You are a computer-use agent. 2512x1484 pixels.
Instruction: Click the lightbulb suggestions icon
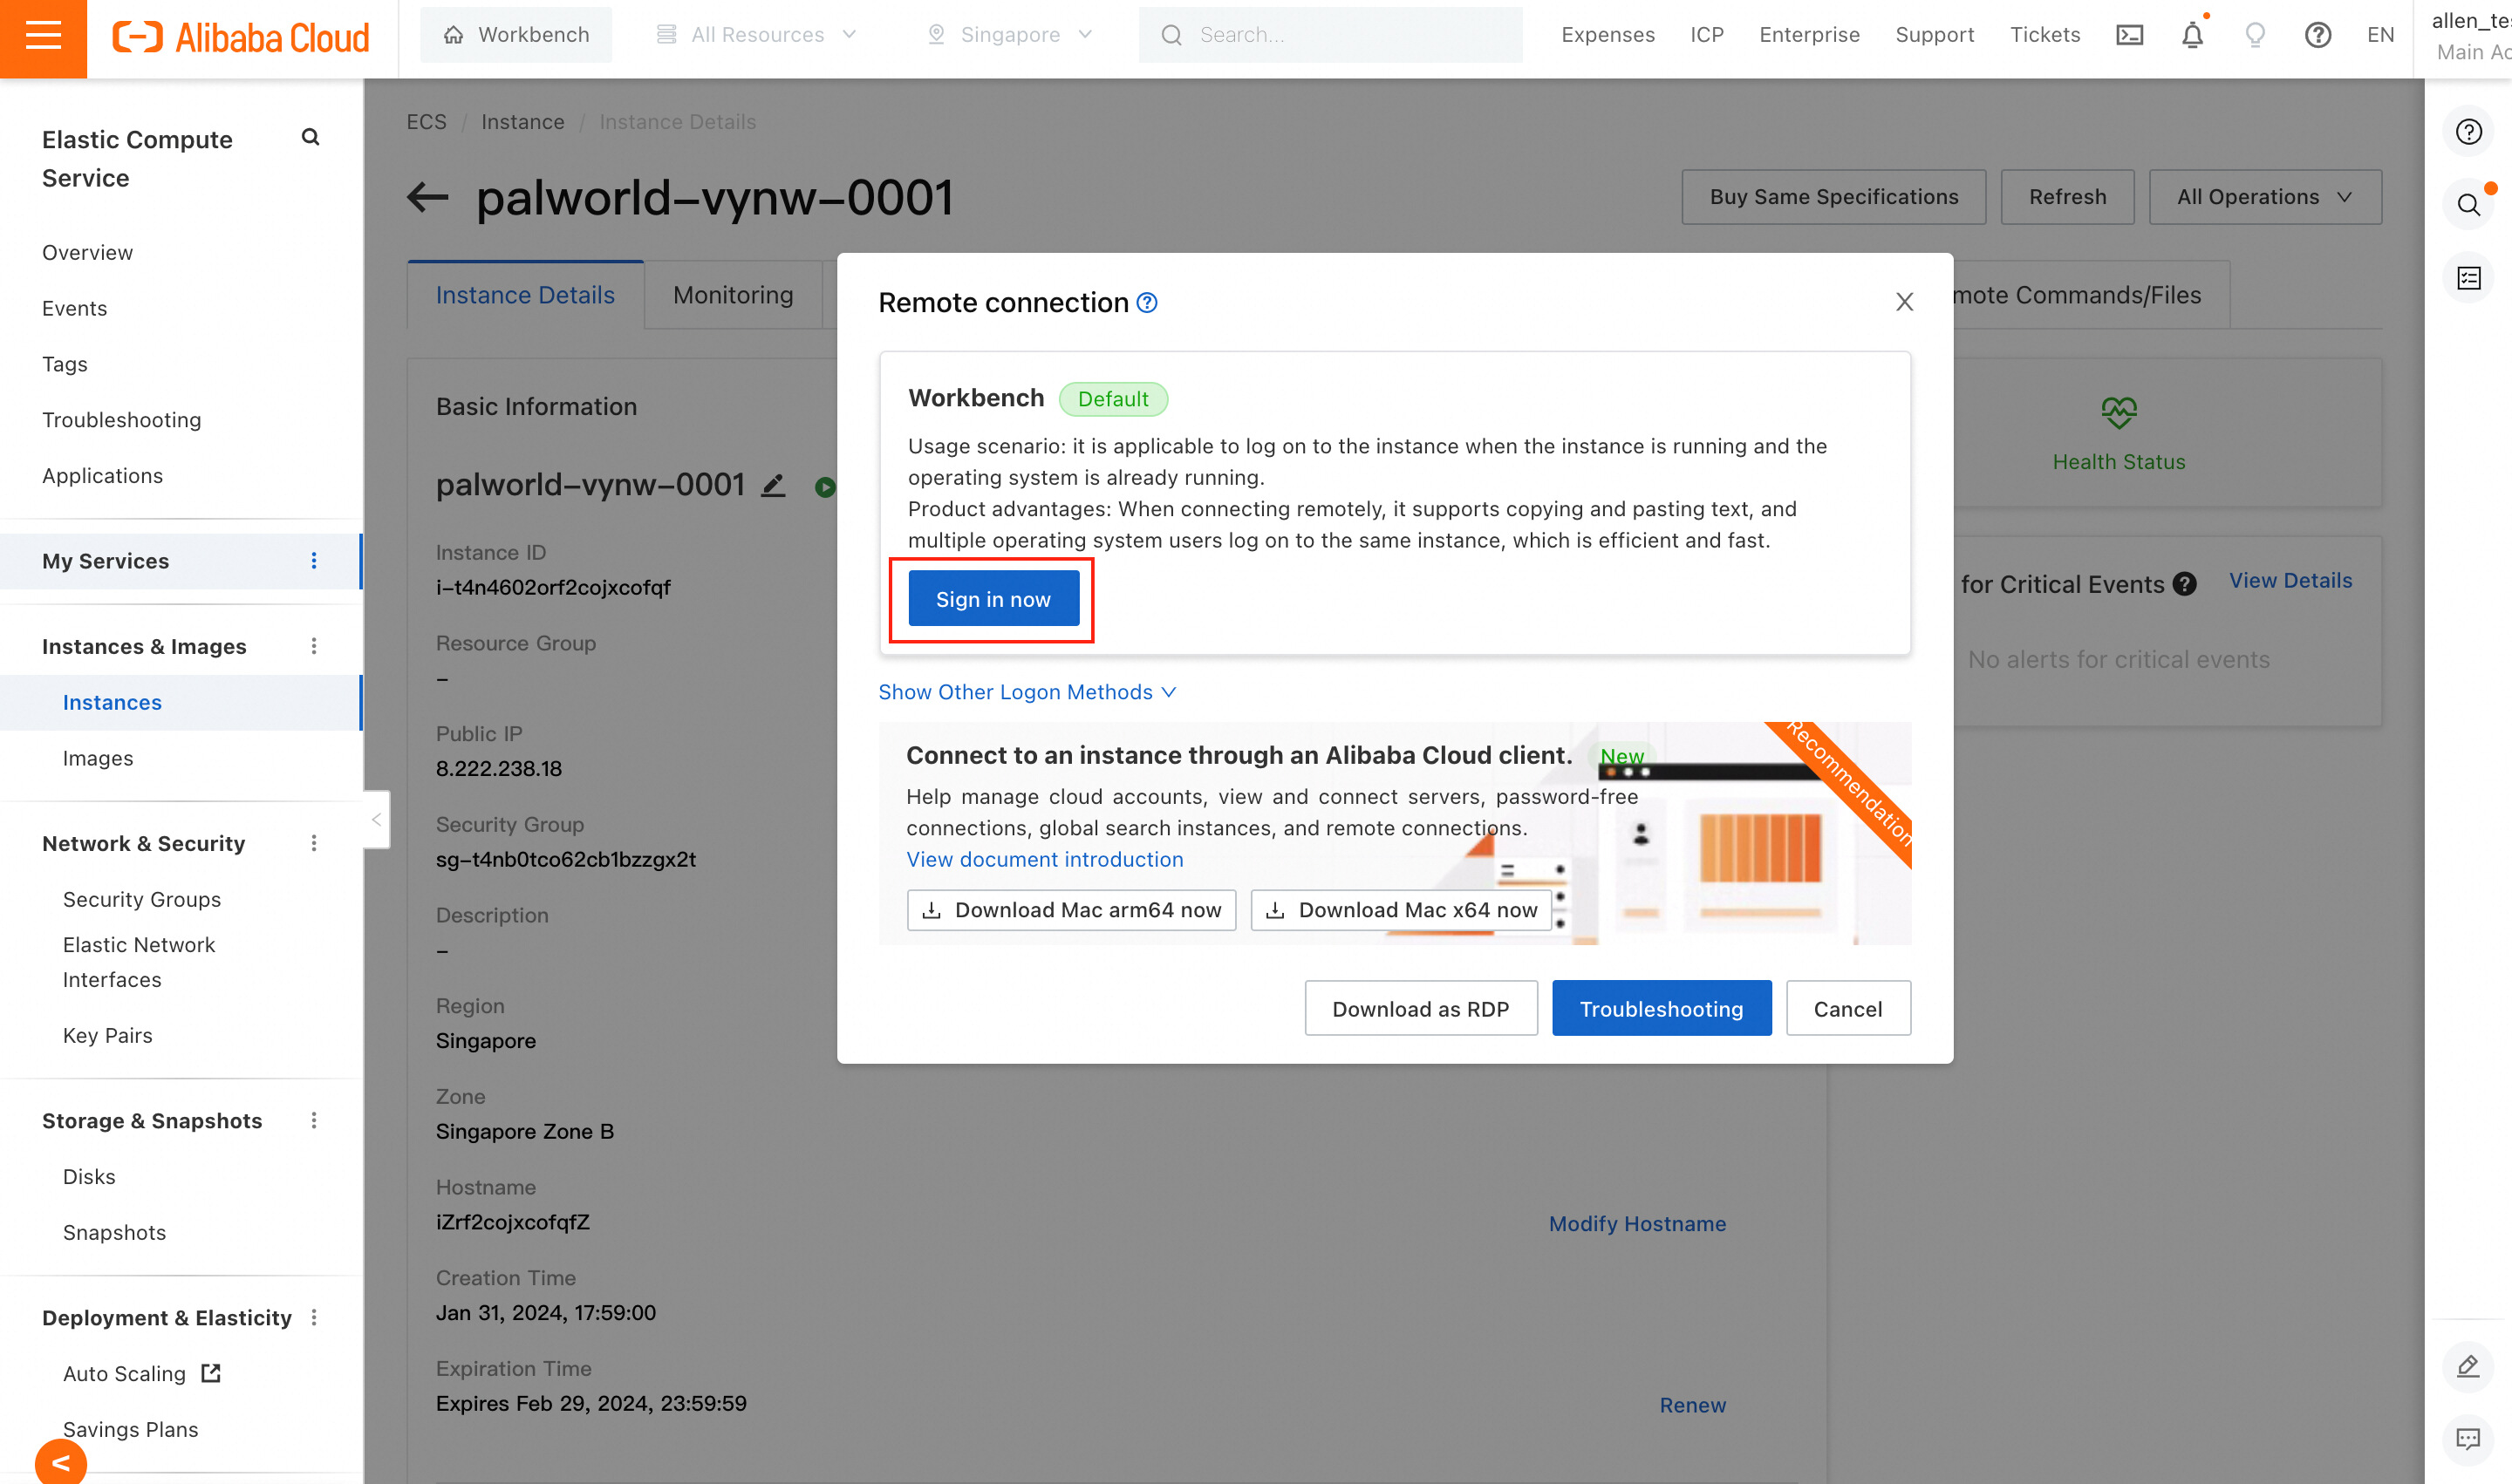pyautogui.click(x=2255, y=35)
